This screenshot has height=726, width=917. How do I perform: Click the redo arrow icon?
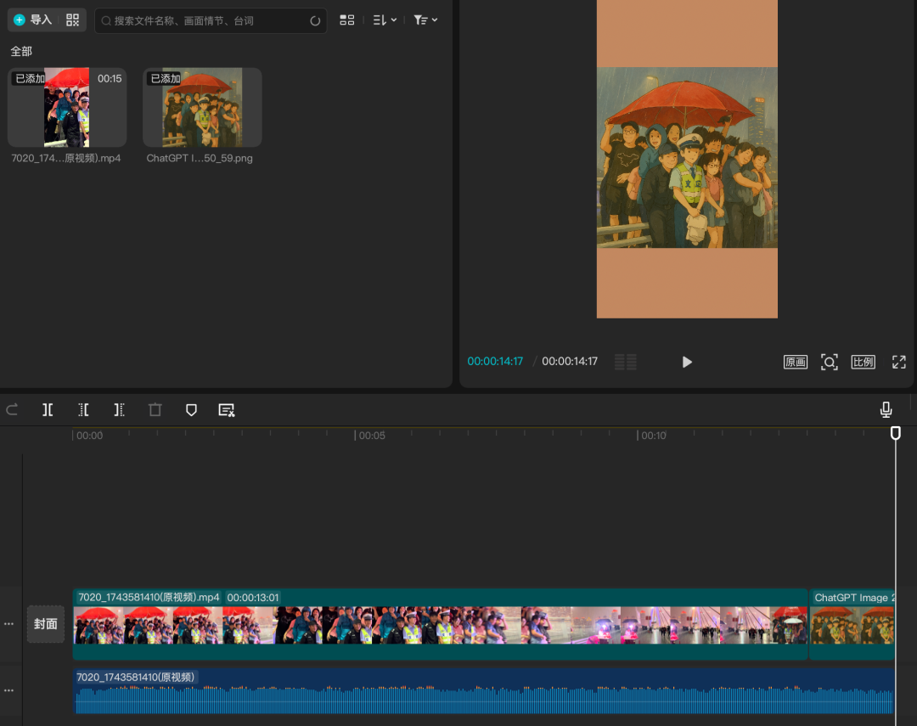click(x=12, y=409)
